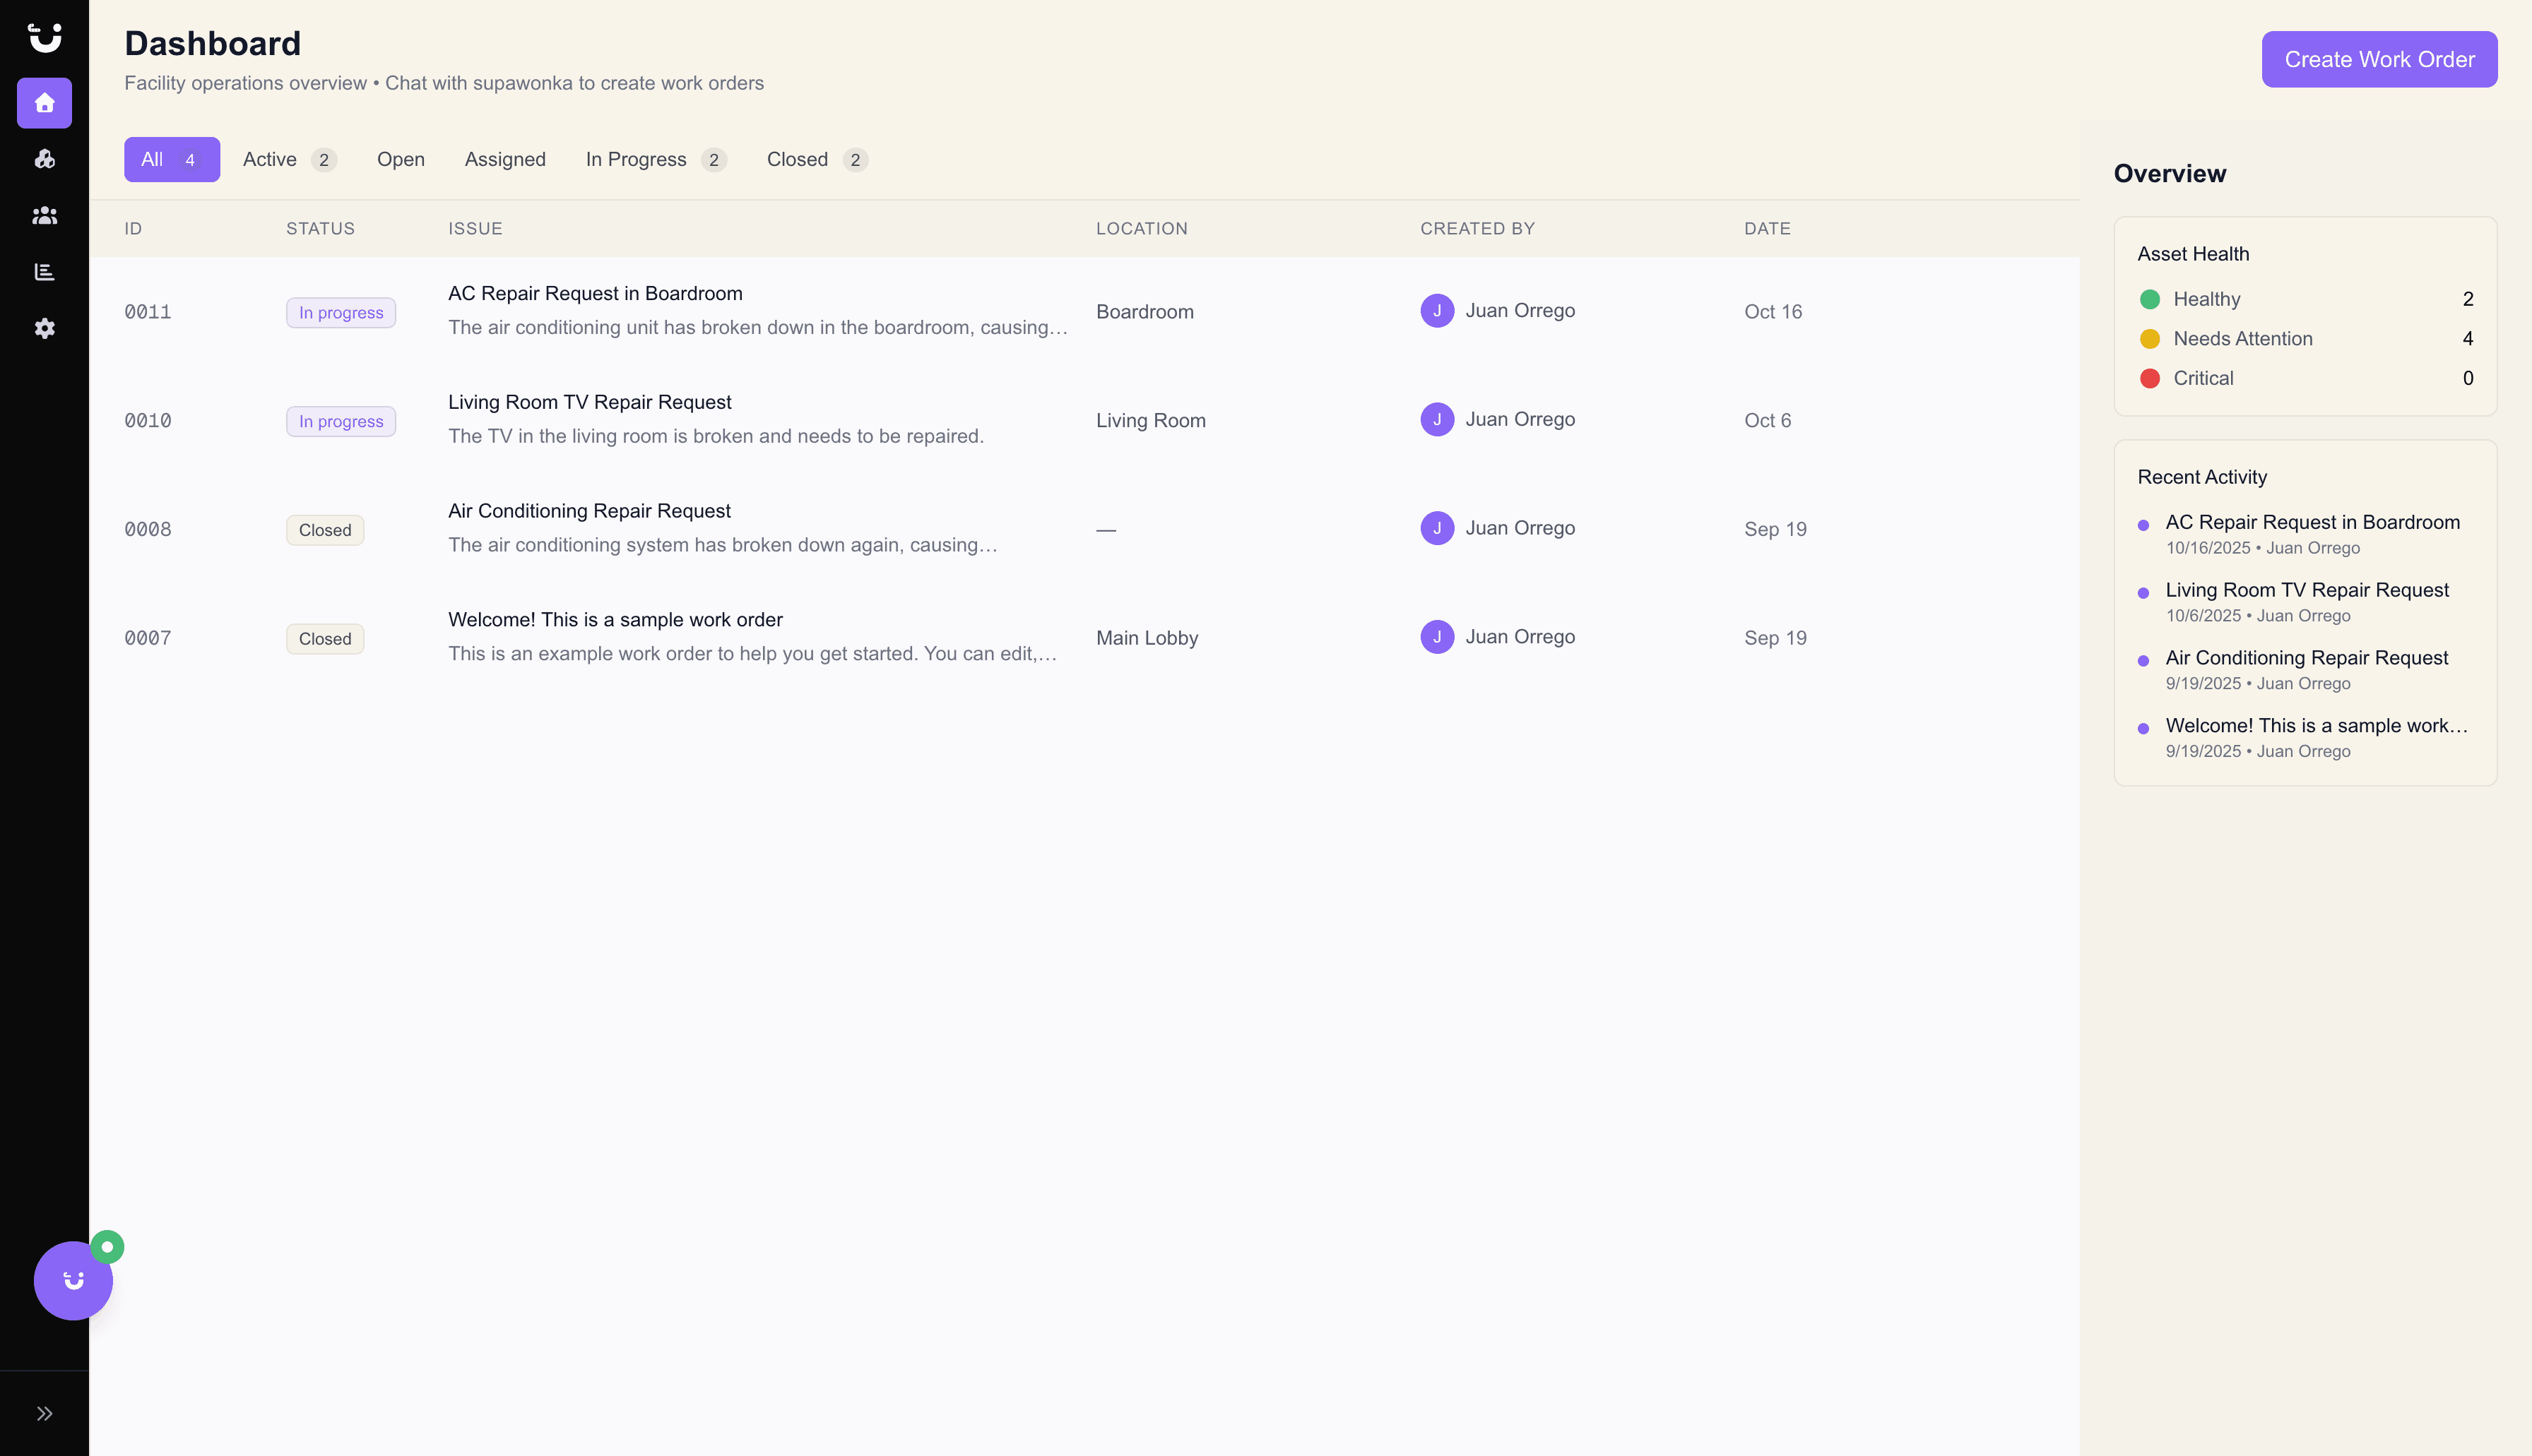
Task: Open the Assets cubes sidebar icon
Action: (x=44, y=159)
